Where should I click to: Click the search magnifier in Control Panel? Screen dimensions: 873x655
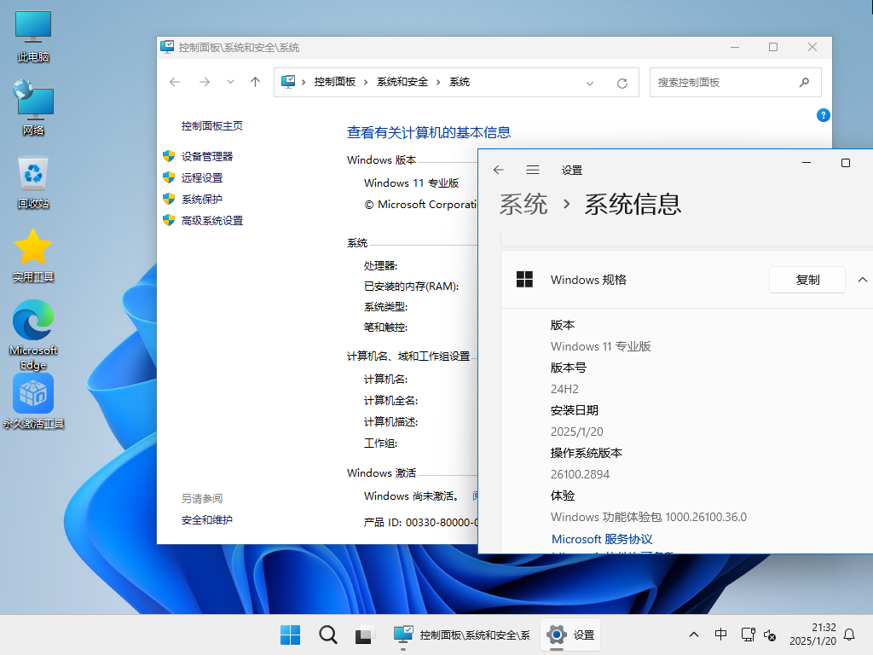click(804, 83)
